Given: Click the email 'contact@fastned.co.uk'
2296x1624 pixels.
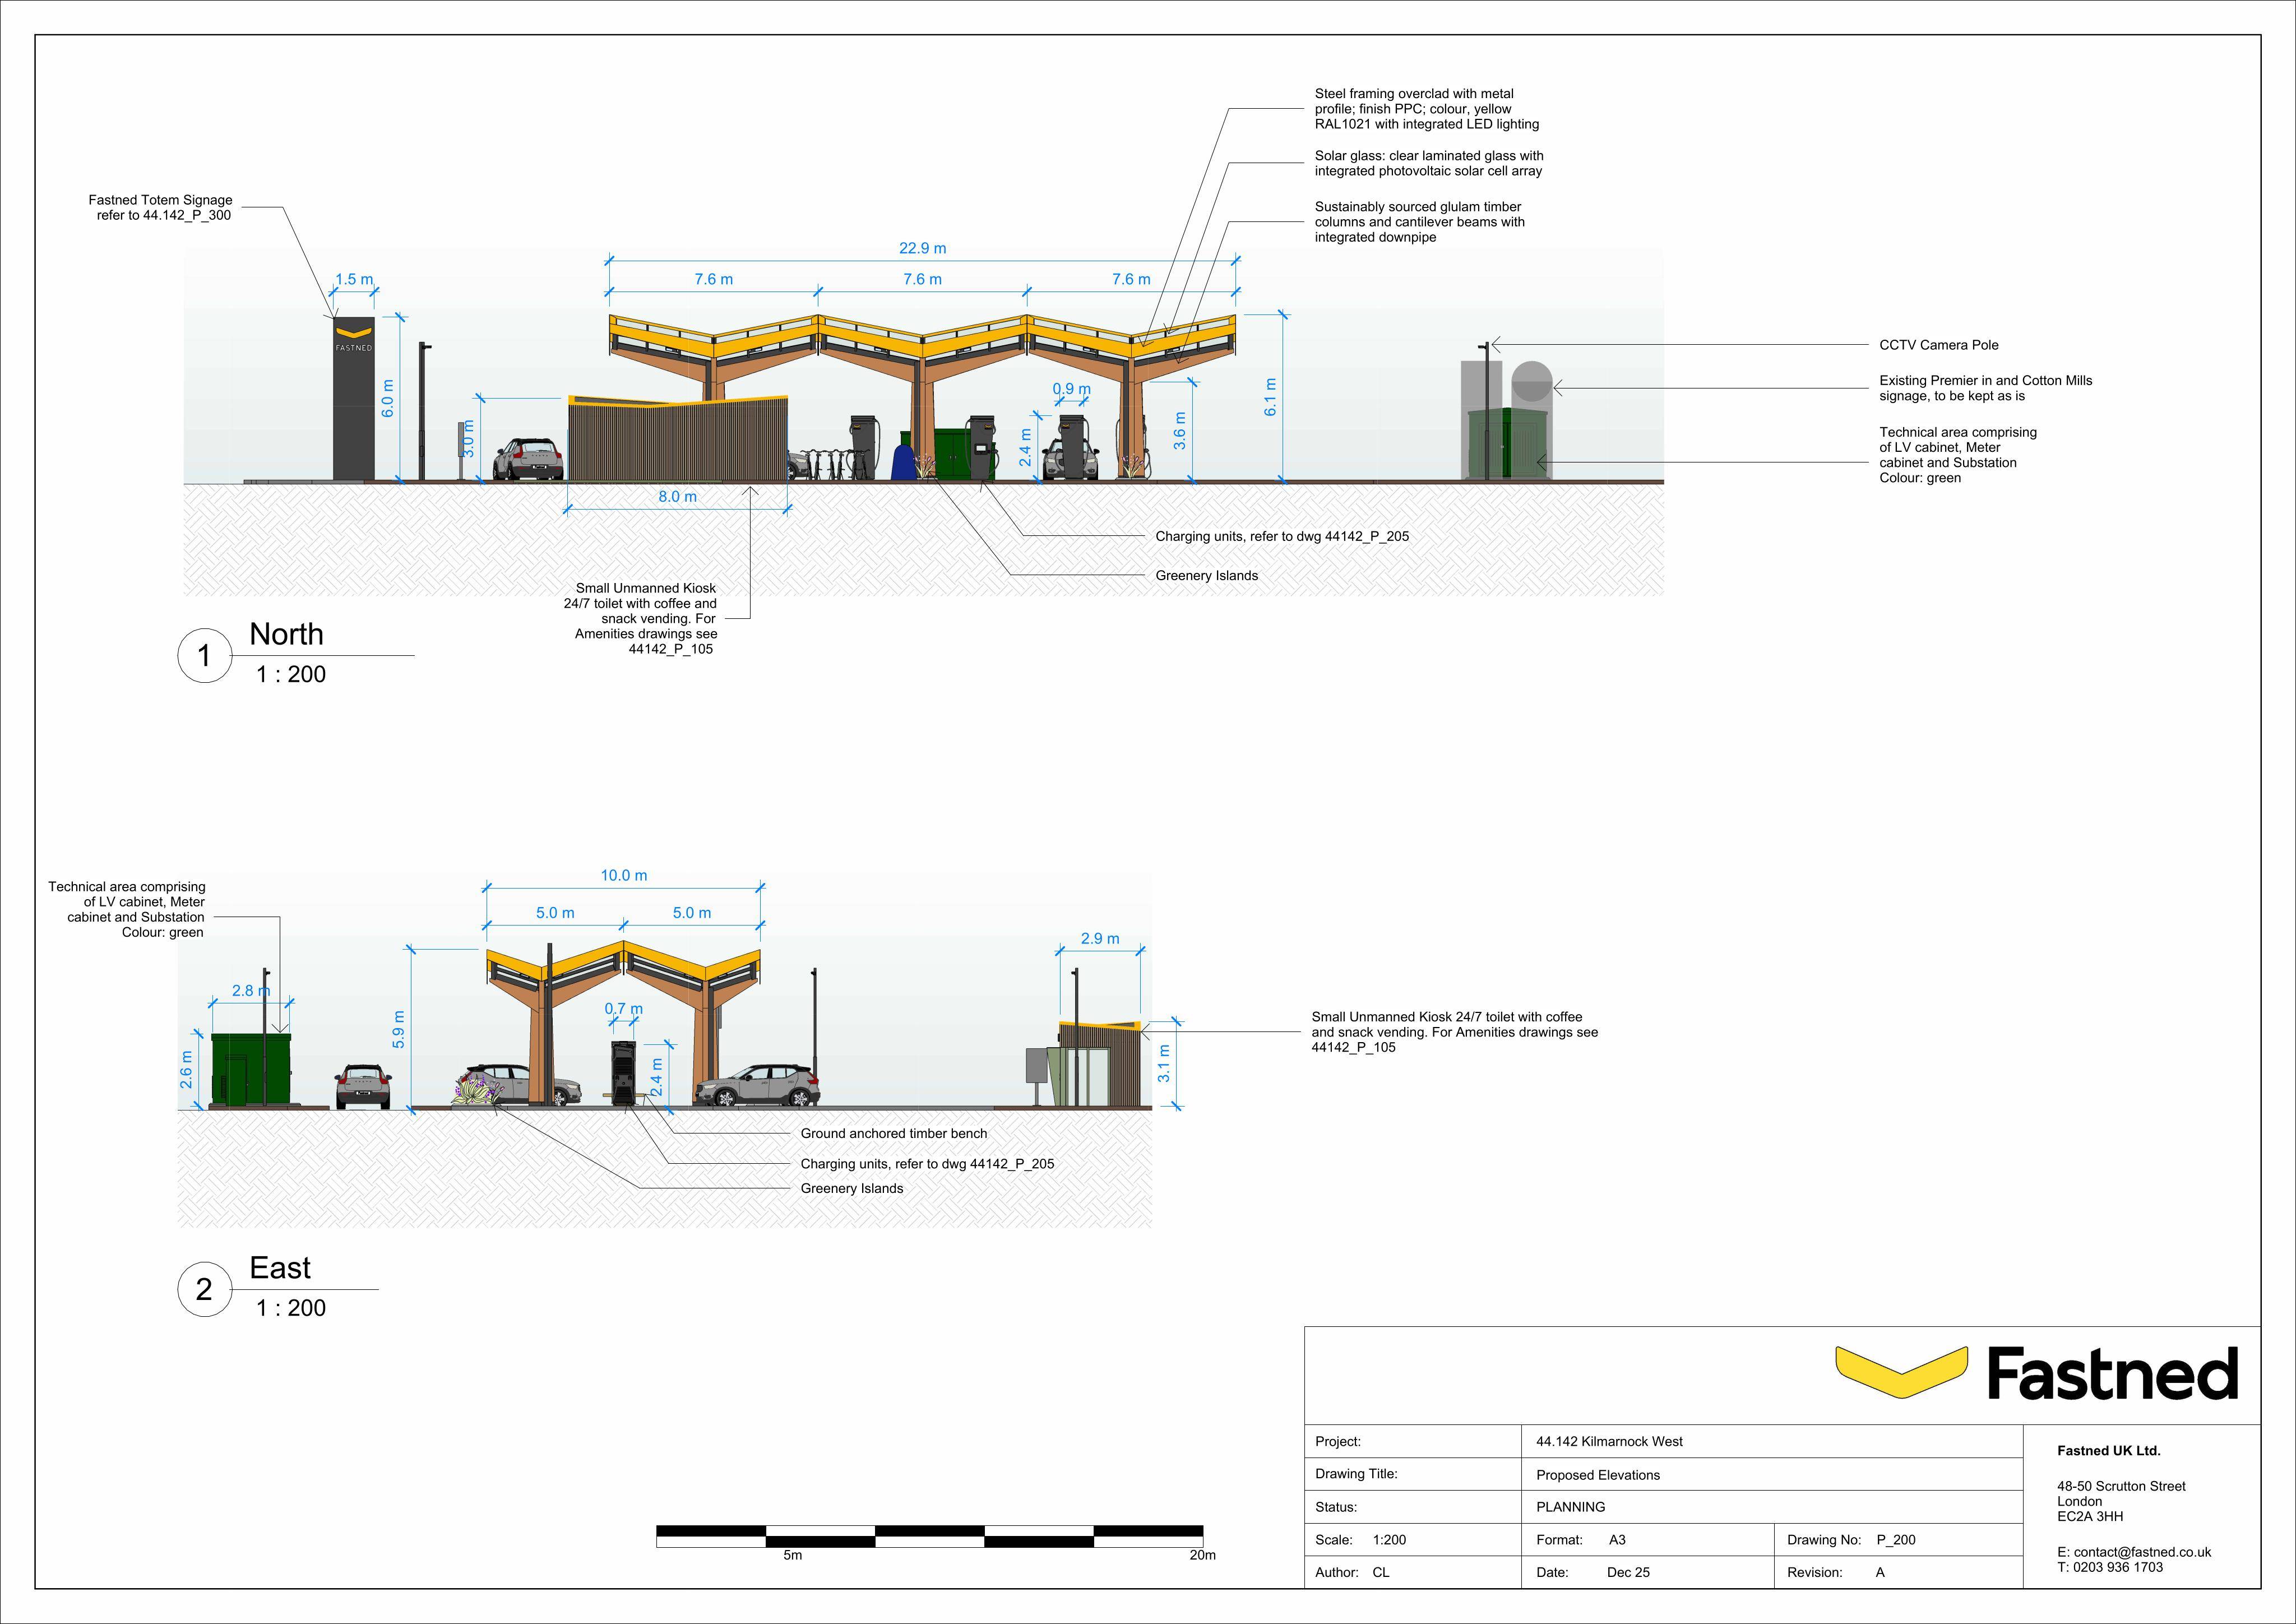Looking at the screenshot, I should 2142,1552.
